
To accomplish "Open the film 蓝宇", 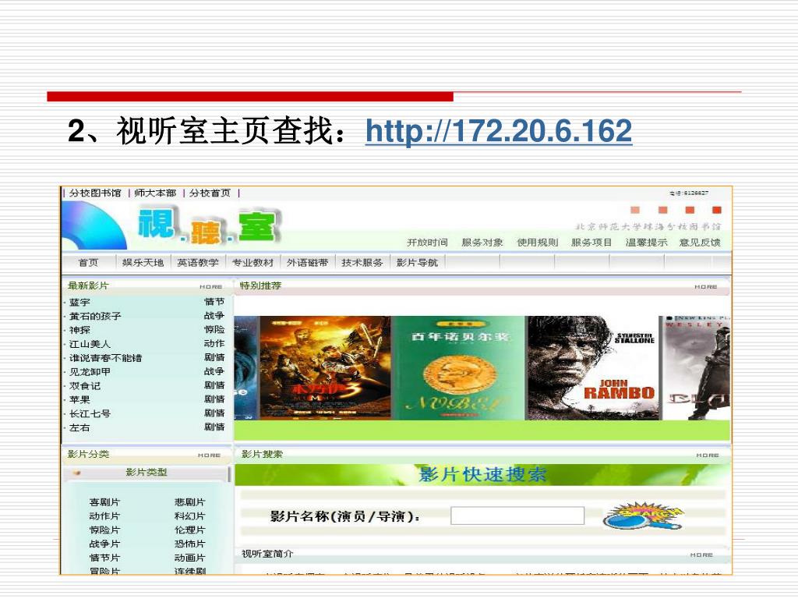I will coord(79,302).
